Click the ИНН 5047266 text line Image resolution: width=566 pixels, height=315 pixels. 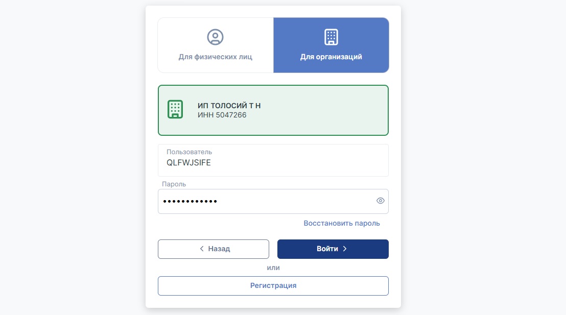point(222,115)
